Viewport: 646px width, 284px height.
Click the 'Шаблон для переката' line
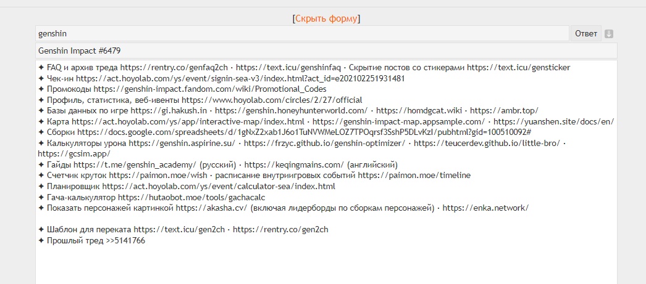(x=183, y=230)
